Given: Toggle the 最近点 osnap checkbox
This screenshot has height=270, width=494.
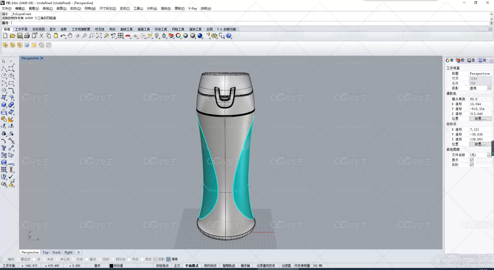Looking at the screenshot, I should 18,259.
